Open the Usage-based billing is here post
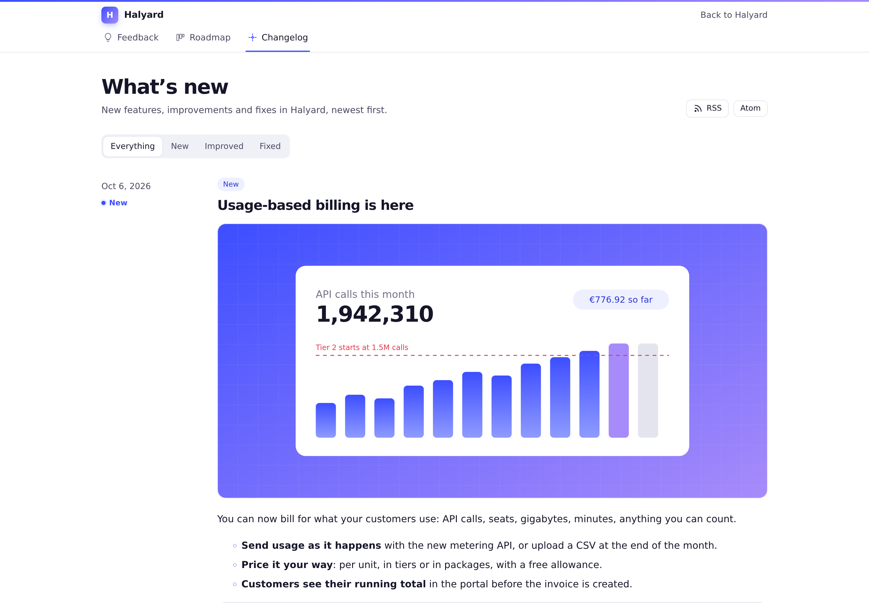 pos(315,205)
